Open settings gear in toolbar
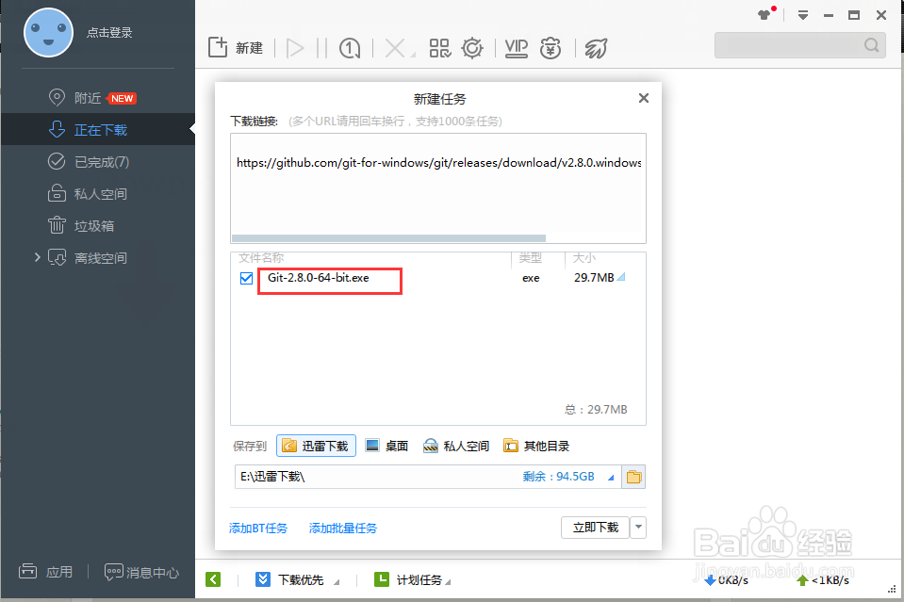This screenshot has width=904, height=602. click(x=472, y=48)
